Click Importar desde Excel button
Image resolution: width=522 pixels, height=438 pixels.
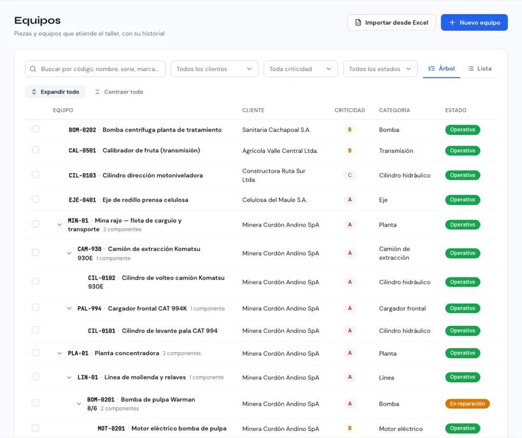click(391, 23)
